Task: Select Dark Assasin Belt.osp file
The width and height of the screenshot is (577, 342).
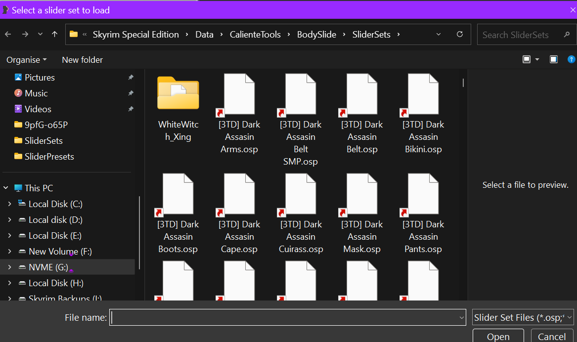Action: click(362, 114)
